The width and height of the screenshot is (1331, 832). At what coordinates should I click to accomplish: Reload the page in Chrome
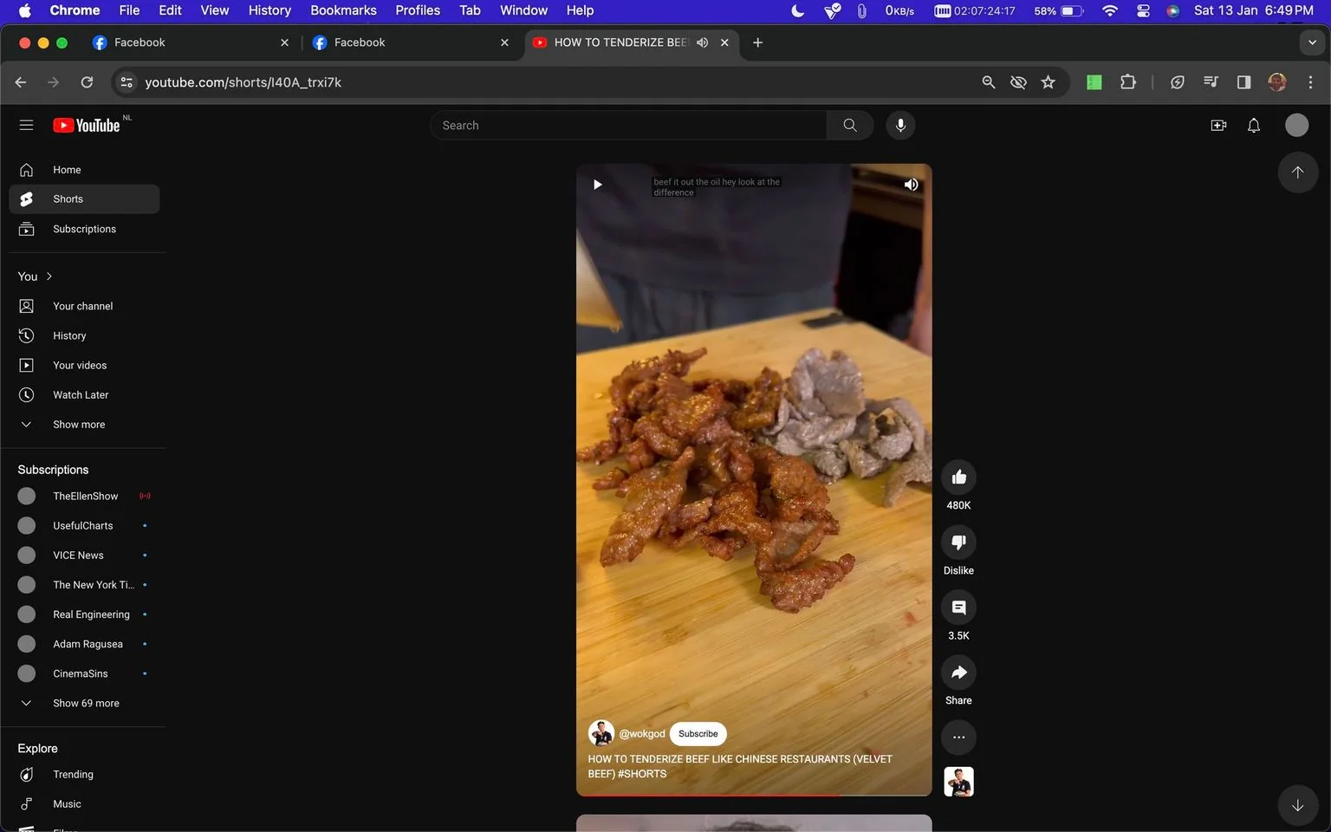click(x=87, y=82)
